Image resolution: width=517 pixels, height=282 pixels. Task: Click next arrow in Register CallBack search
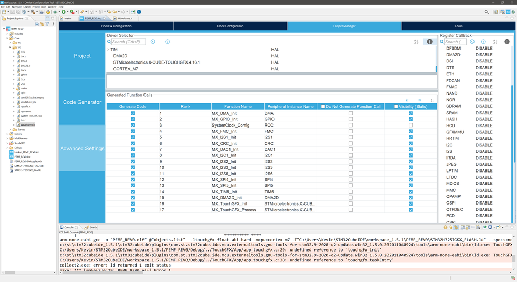pyautogui.click(x=483, y=42)
